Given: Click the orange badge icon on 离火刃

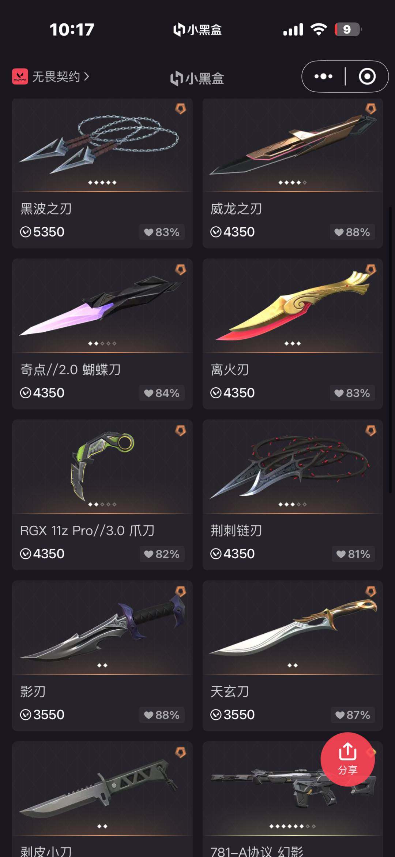Looking at the screenshot, I should (370, 270).
